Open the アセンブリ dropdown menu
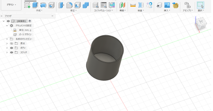Image resolution: width=213 pixels, height=111 pixels. (x=188, y=10)
